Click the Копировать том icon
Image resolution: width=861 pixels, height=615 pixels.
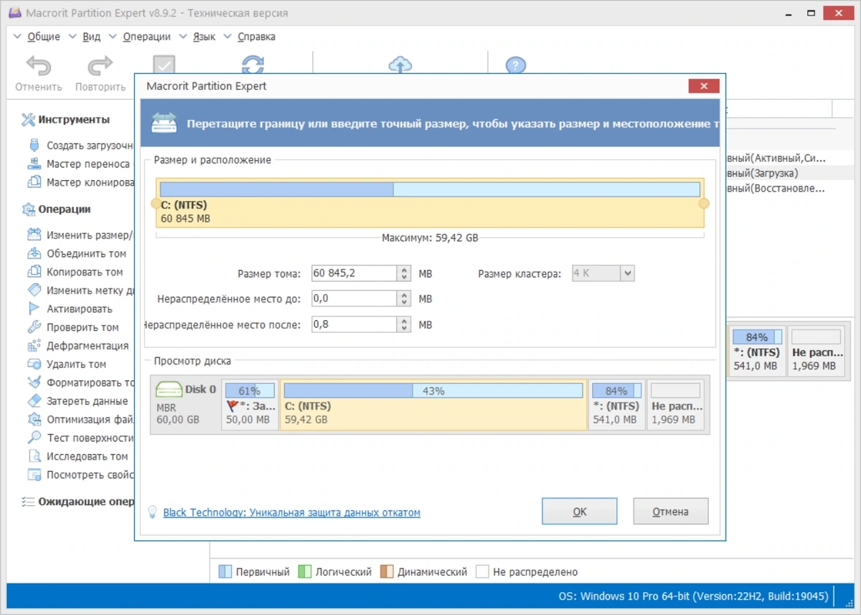(x=34, y=272)
